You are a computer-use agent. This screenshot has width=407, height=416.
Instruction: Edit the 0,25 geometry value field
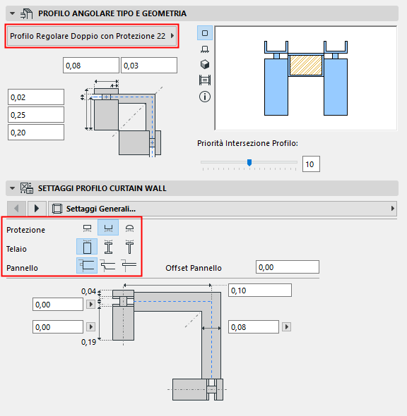click(36, 115)
